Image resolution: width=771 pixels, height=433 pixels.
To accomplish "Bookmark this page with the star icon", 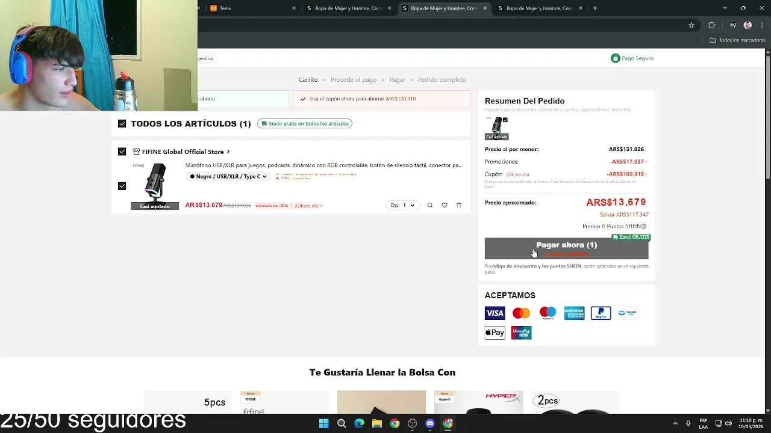I will pyautogui.click(x=691, y=25).
